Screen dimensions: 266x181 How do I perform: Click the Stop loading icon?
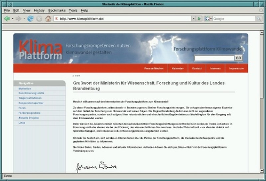coord(39,19)
